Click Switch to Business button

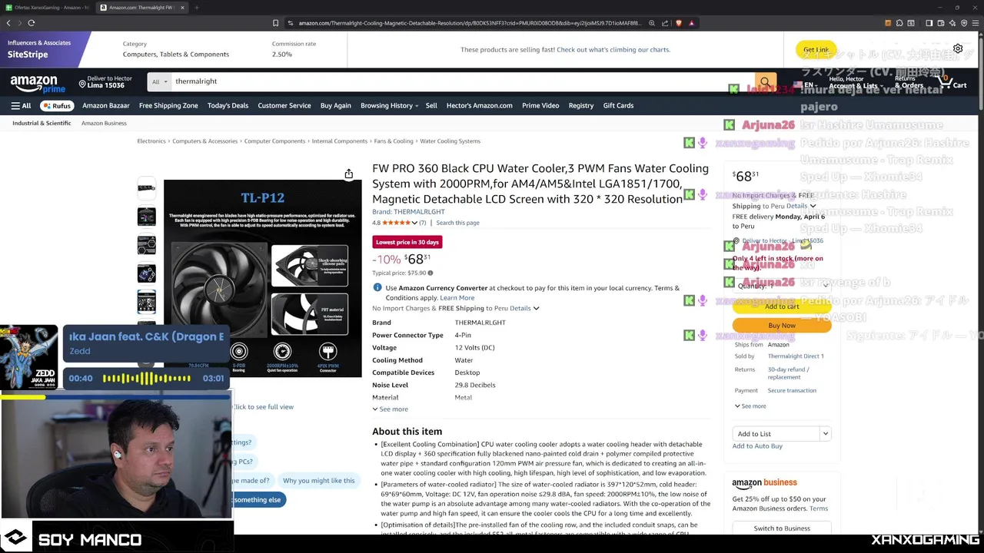point(782,528)
